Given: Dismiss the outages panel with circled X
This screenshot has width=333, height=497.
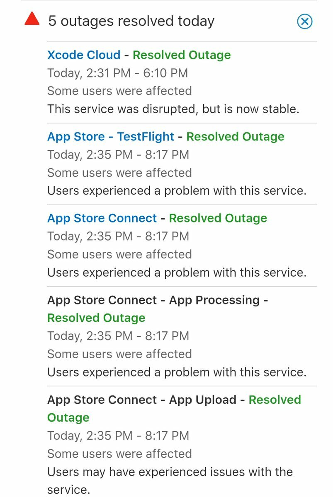Looking at the screenshot, I should (x=305, y=21).
